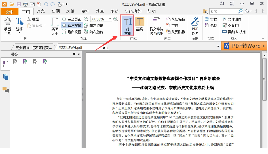Choose 适合页面 fit page view
This screenshot has height=154, width=268.
(x=72, y=19)
